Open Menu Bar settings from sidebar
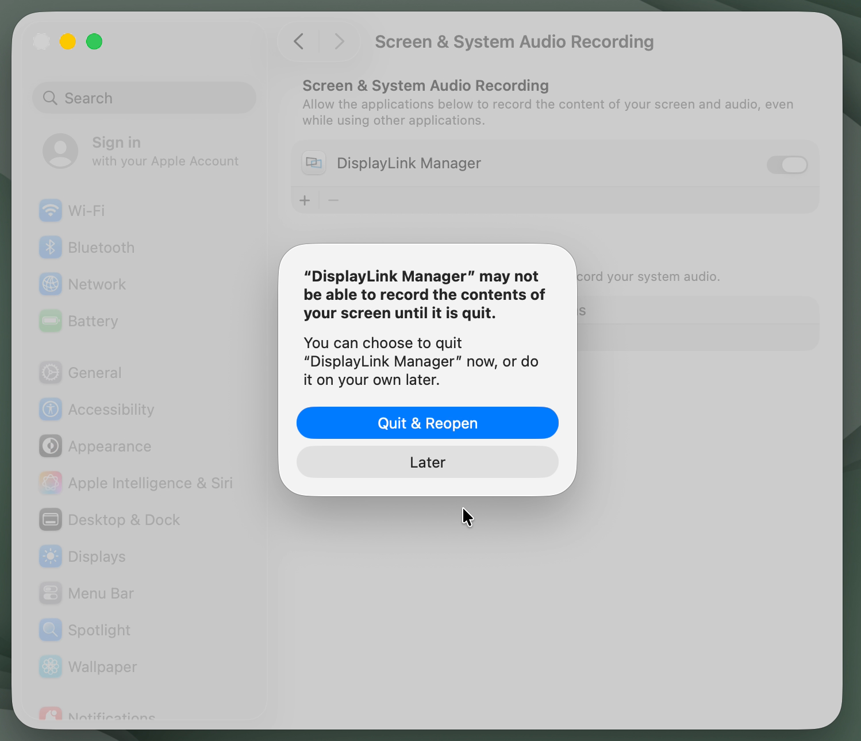Viewport: 861px width, 741px height. click(x=51, y=593)
